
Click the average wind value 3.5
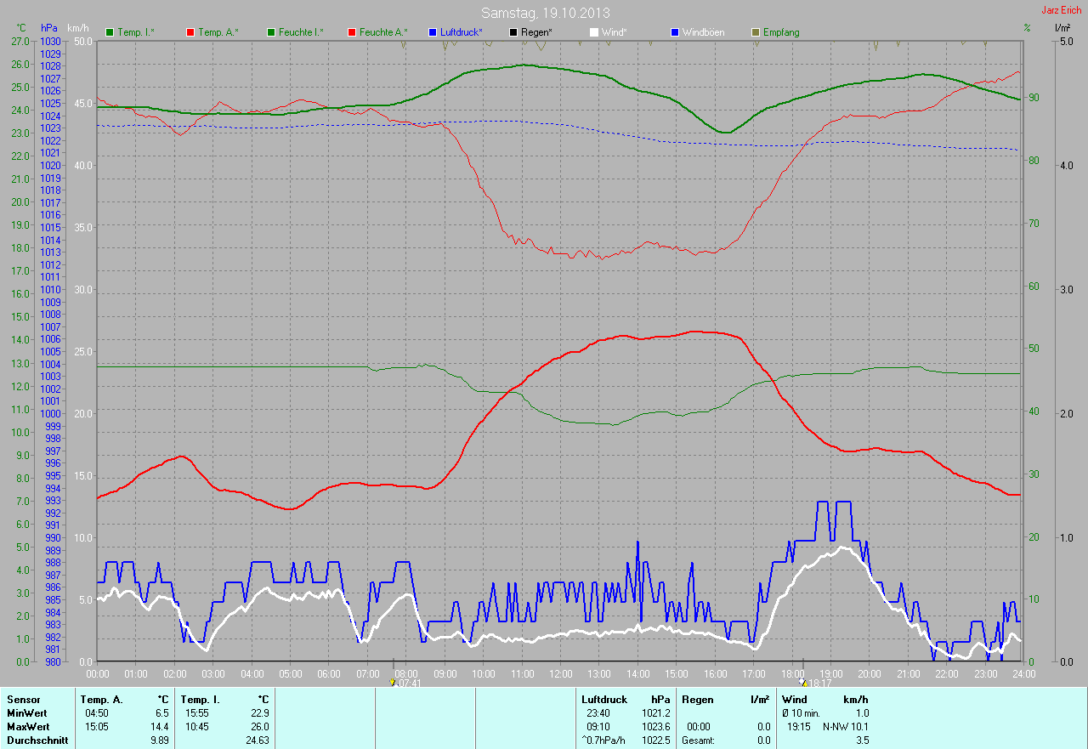coord(862,740)
